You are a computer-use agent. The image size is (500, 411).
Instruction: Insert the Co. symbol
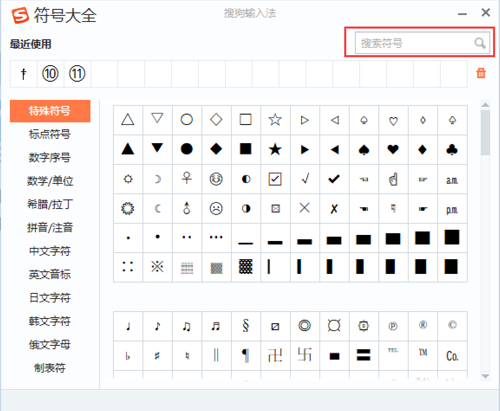click(x=452, y=356)
